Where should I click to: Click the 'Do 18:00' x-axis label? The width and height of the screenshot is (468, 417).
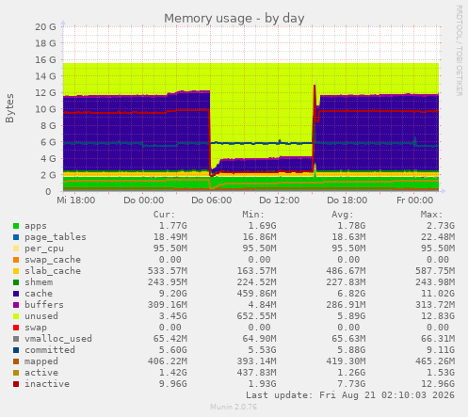347,200
